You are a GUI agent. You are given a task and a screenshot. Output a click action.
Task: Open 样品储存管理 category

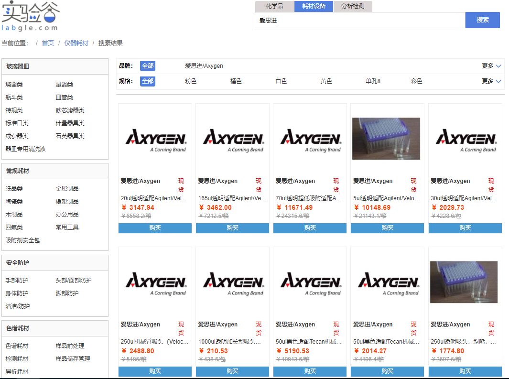click(73, 359)
